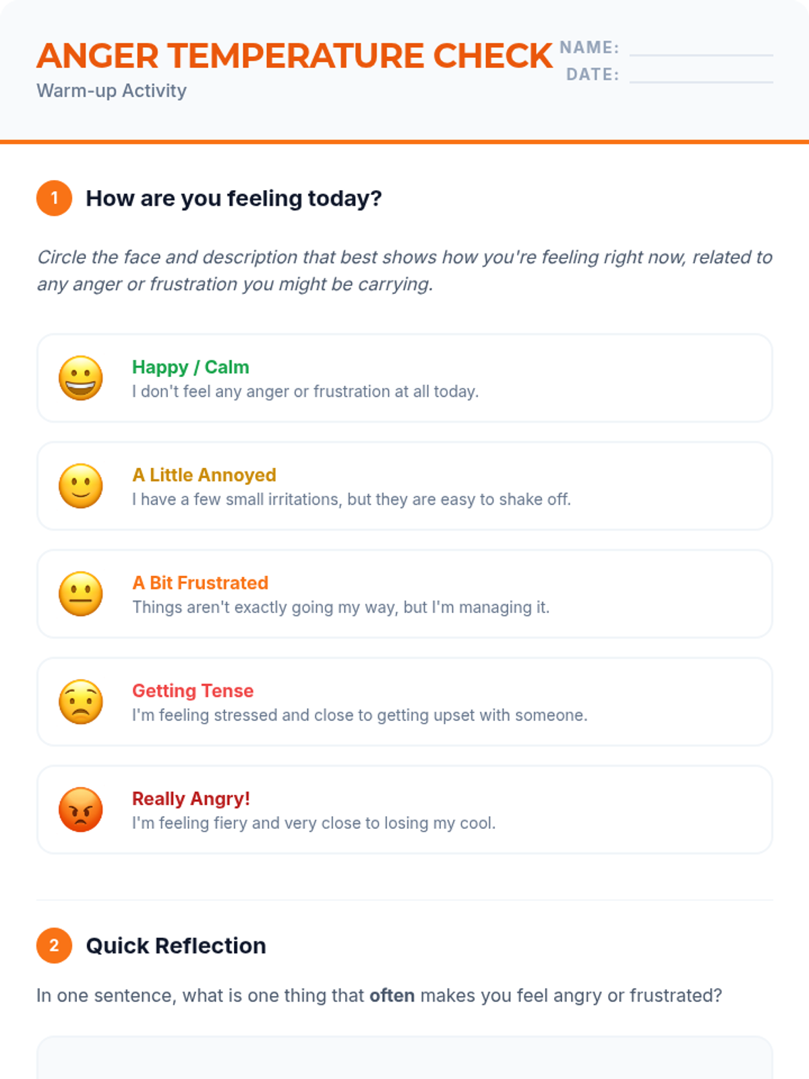Viewport: 809px width, 1079px height.
Task: Click the Warm-up Activity subtitle
Action: pos(111,90)
